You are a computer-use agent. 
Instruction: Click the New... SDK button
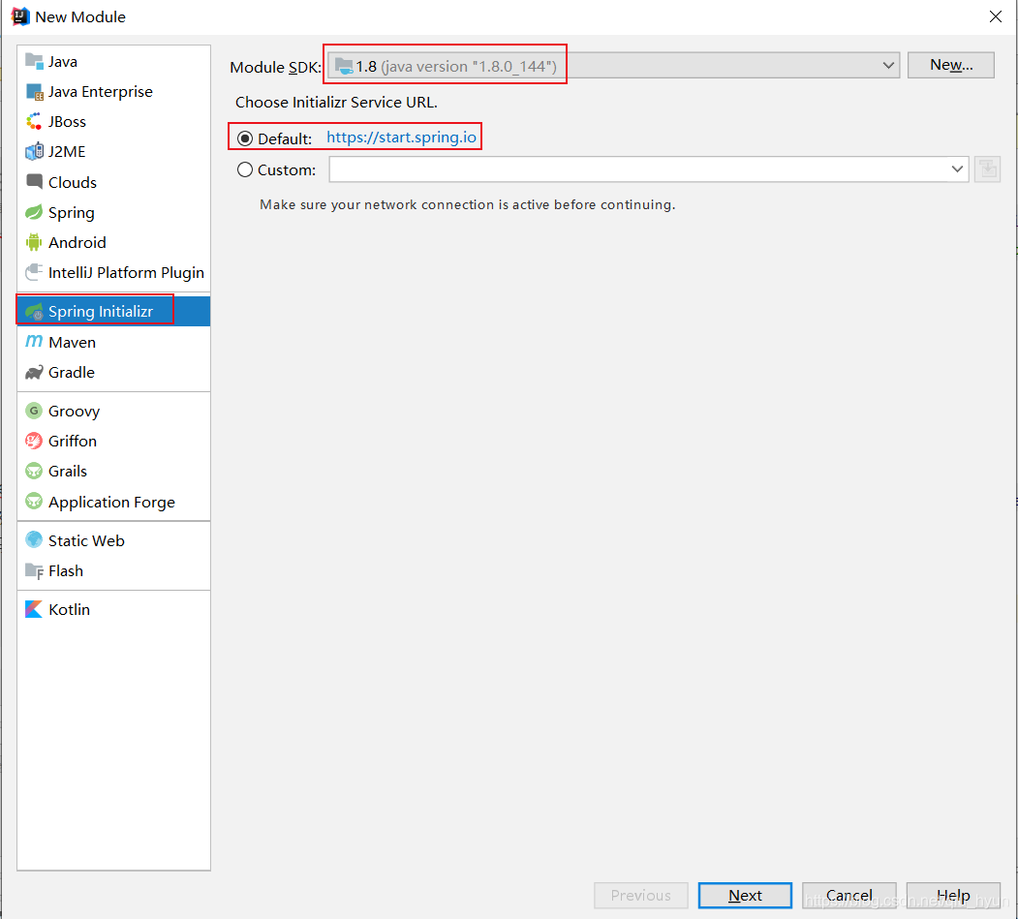coord(950,65)
